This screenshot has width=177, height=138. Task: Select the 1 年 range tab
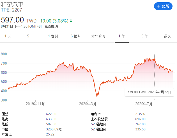(122, 36)
